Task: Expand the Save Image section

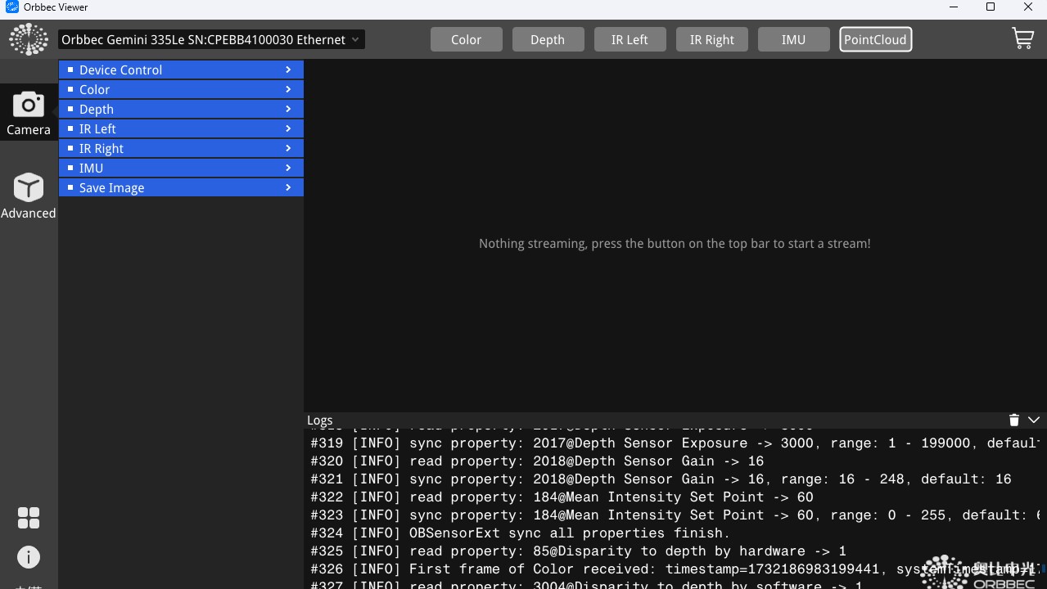Action: [x=181, y=188]
